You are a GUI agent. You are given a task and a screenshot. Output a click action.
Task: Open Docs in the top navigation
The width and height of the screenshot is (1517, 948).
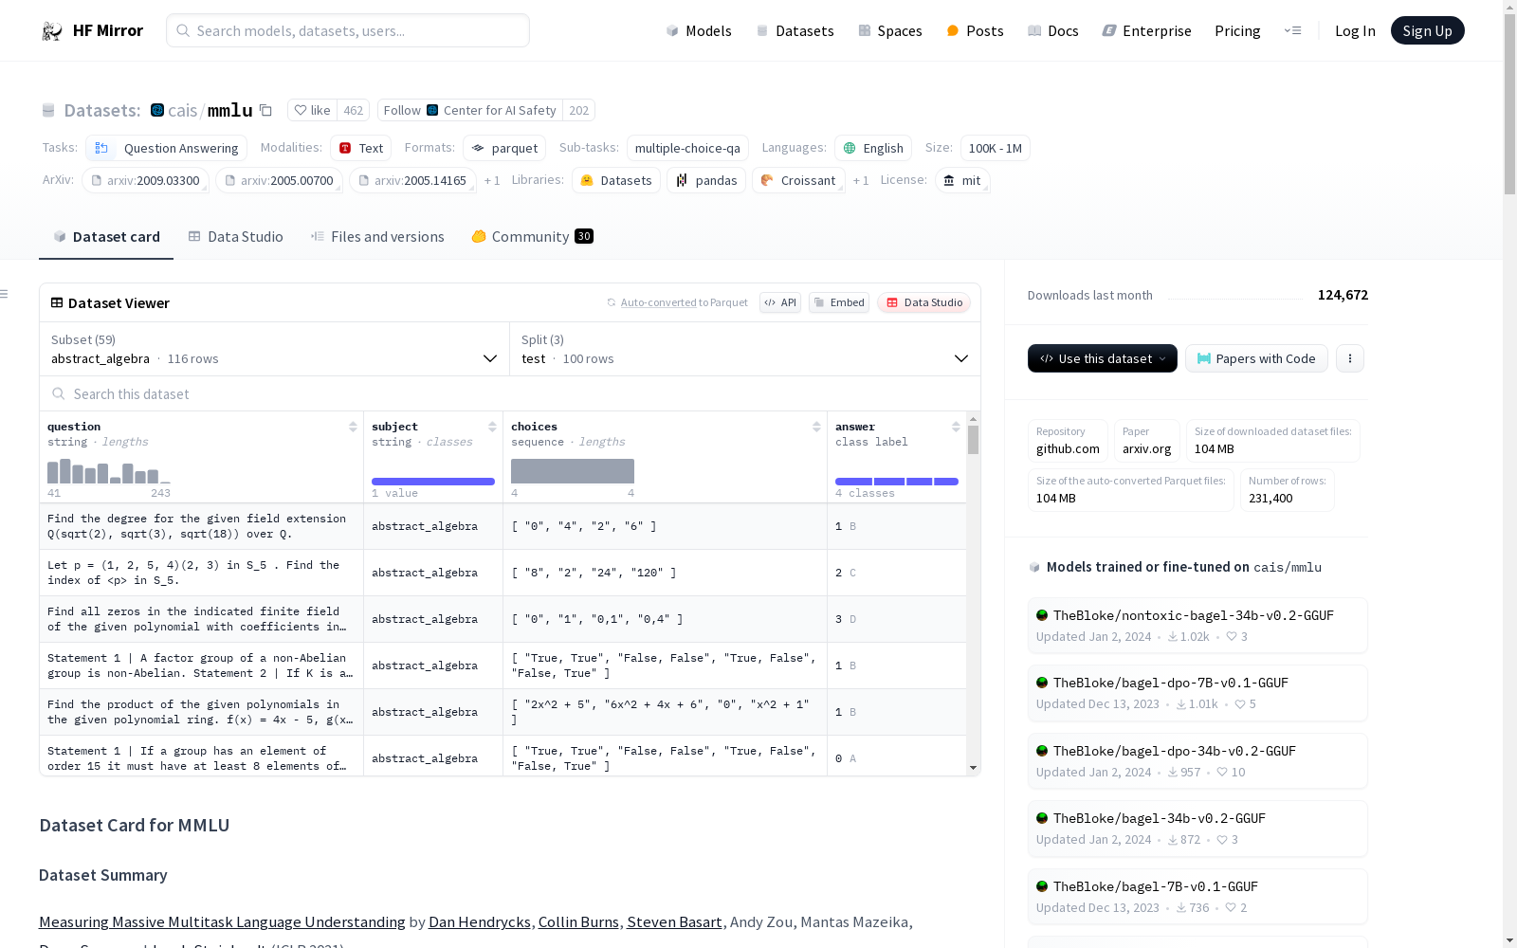pyautogui.click(x=1053, y=30)
